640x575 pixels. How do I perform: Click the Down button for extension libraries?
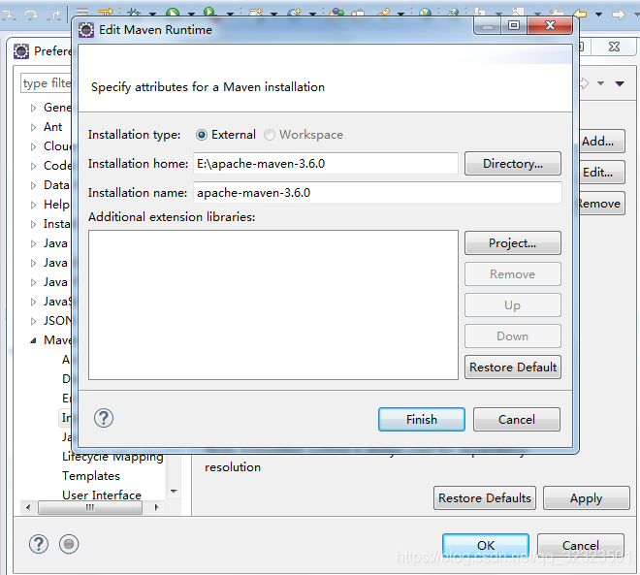click(513, 336)
